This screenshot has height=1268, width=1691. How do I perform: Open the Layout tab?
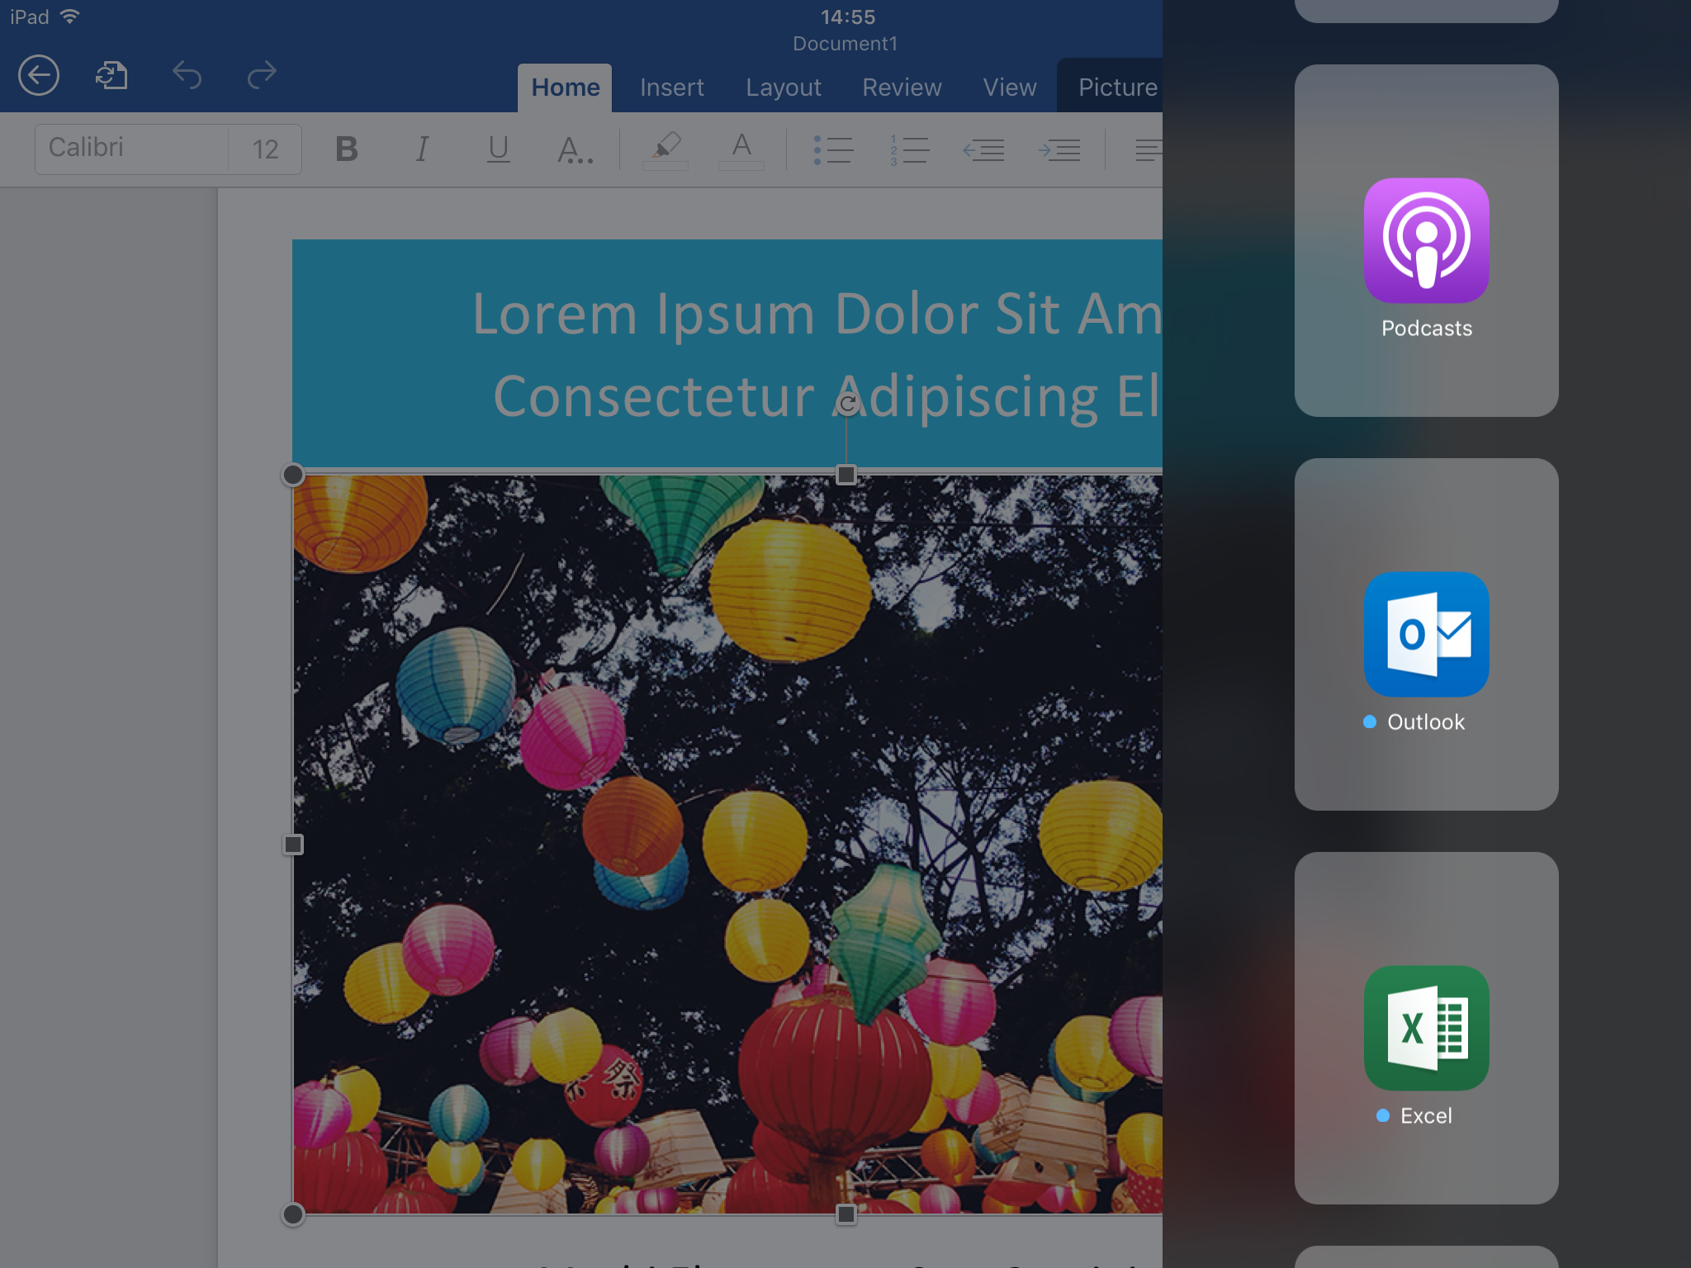[x=784, y=88]
